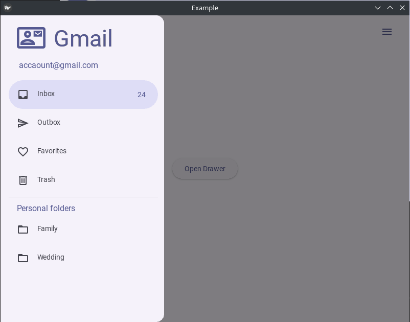The image size is (410, 322).
Task: Close the Example window
Action: (x=402, y=8)
